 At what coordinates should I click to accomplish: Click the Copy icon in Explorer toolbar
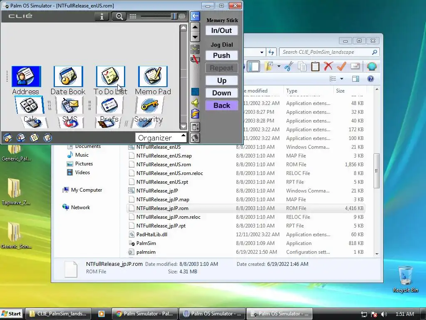[302, 66]
